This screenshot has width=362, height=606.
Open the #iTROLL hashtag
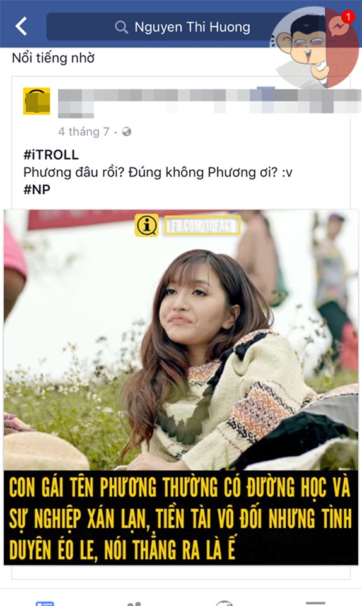click(51, 155)
